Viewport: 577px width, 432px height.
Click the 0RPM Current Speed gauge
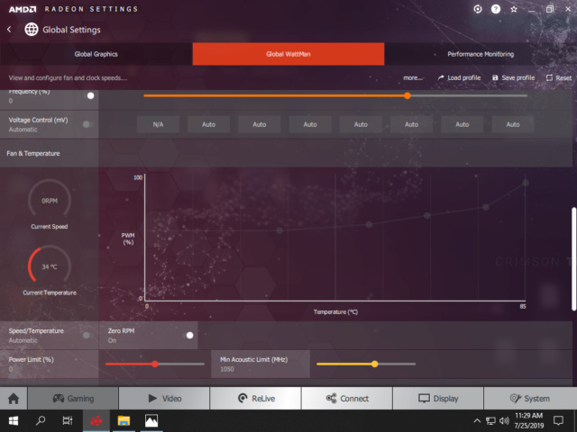click(x=50, y=200)
